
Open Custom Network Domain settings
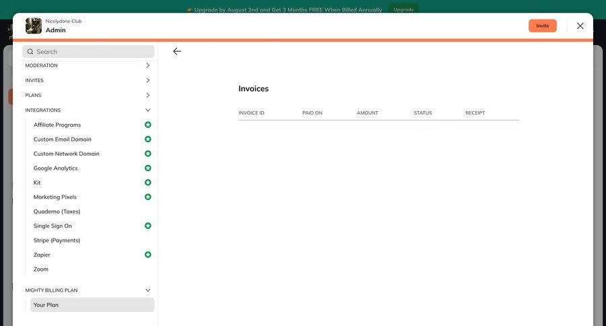(67, 154)
